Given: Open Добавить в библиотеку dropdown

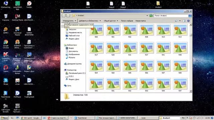Looking at the screenshot, I should 90,21.
